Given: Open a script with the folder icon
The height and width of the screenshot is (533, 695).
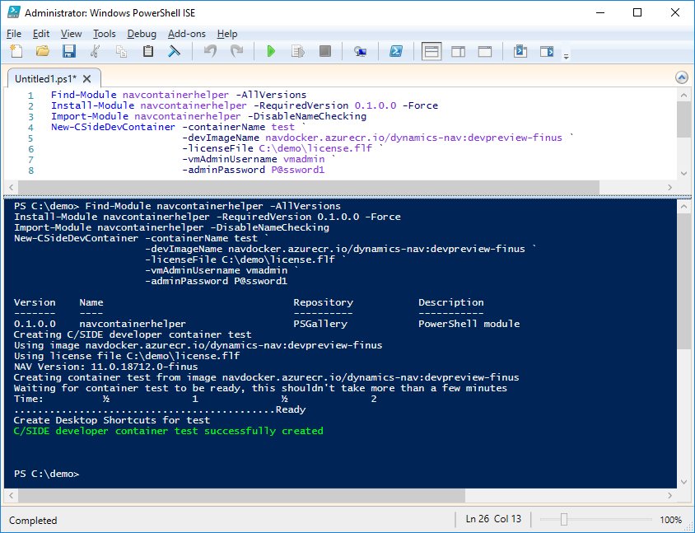Looking at the screenshot, I should tap(43, 51).
